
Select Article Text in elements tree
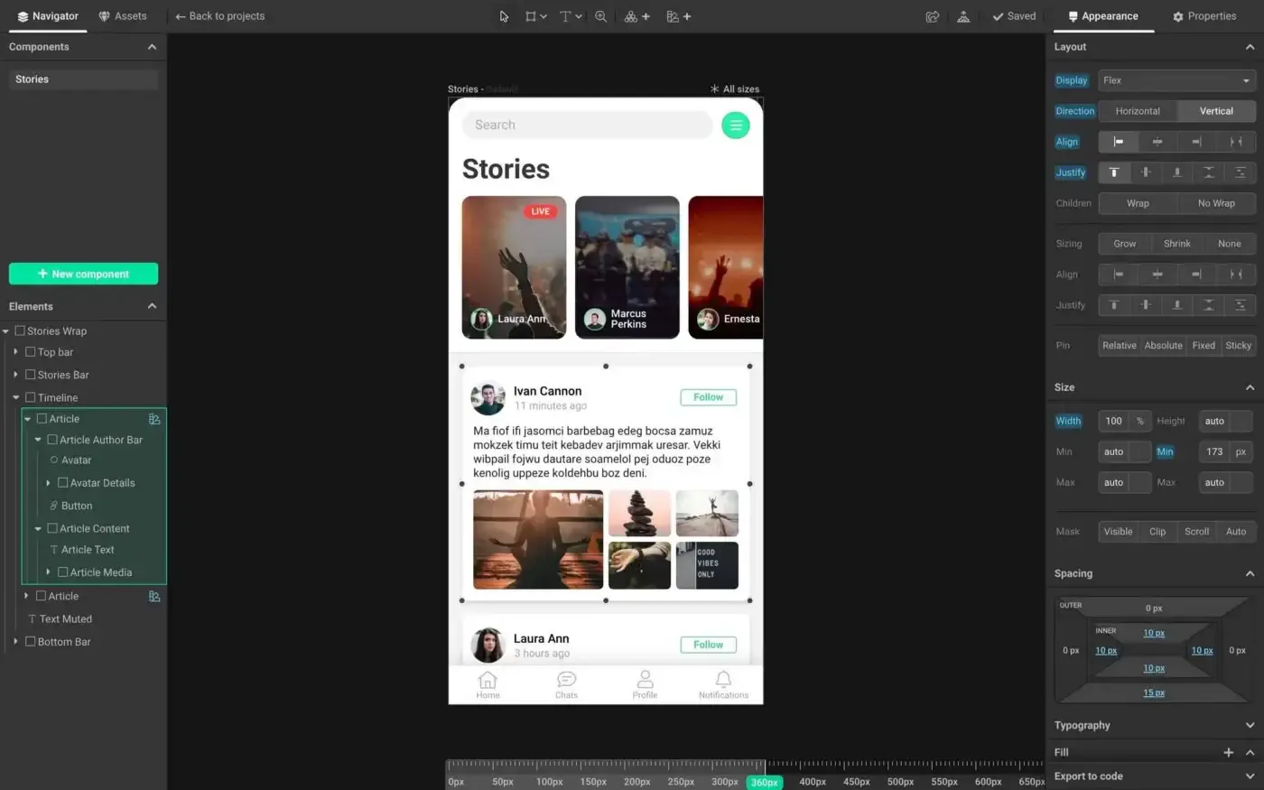pyautogui.click(x=88, y=550)
